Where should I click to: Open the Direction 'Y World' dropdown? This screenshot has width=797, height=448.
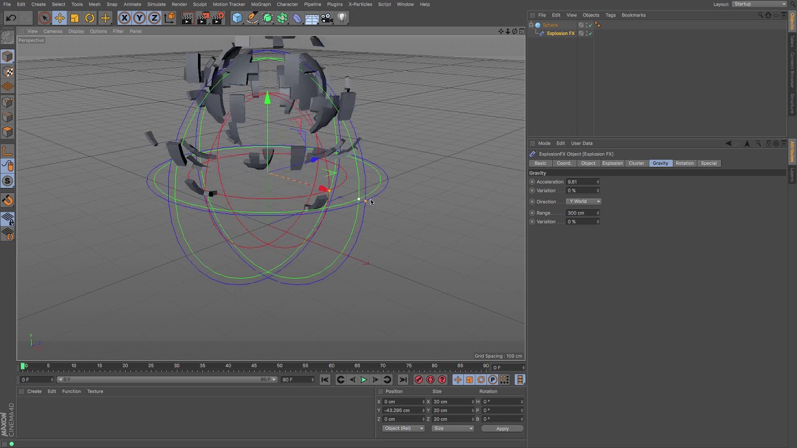tap(583, 202)
